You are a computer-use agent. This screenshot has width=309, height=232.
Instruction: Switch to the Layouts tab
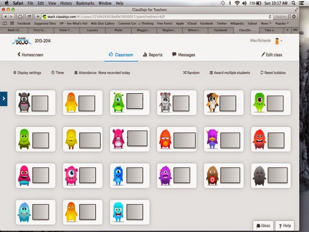tap(92, 30)
